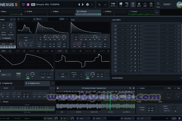Search sample in N5 Factory Presets bar
This screenshot has height=121, width=182.
pyautogui.click(x=130, y=88)
